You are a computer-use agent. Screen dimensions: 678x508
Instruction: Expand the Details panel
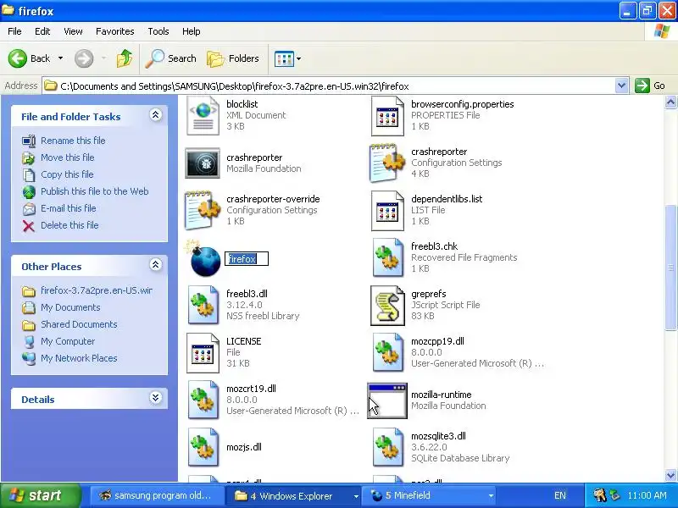tap(156, 397)
